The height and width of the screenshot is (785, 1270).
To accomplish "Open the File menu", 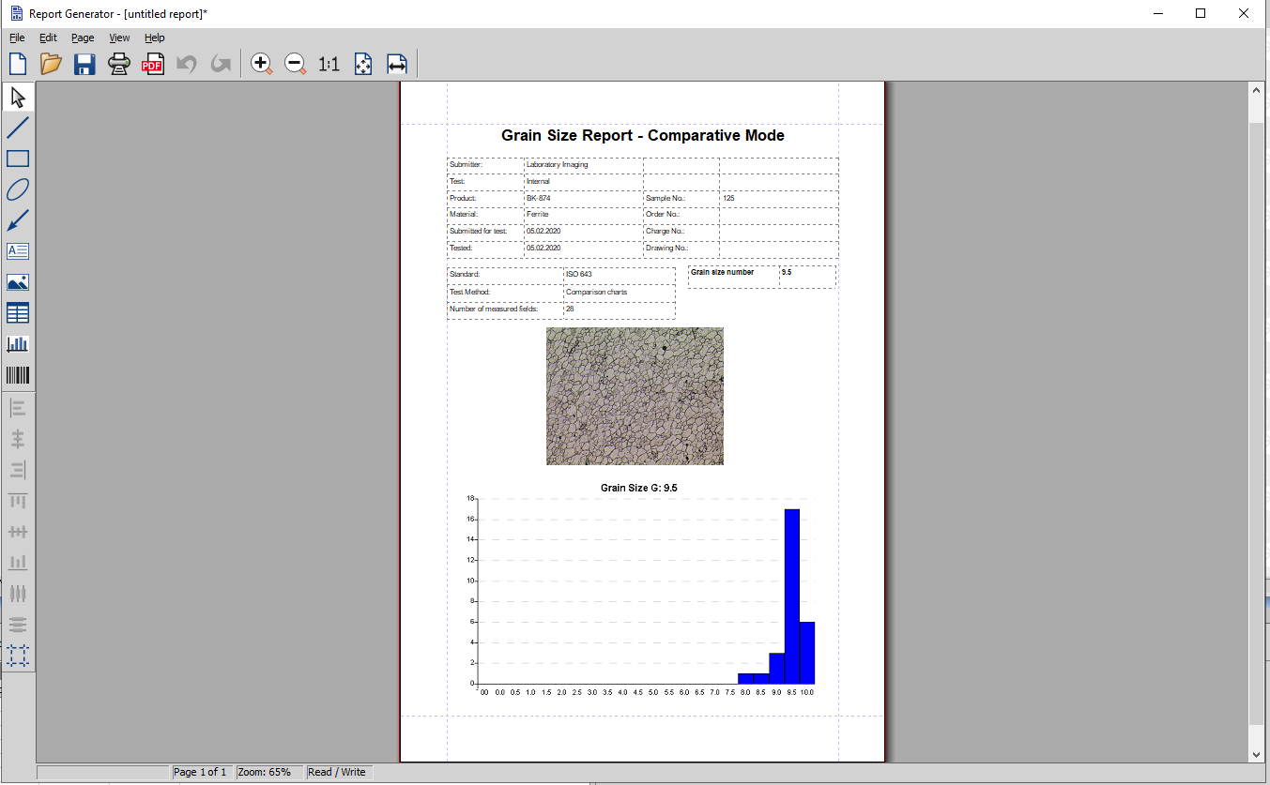I will (17, 38).
